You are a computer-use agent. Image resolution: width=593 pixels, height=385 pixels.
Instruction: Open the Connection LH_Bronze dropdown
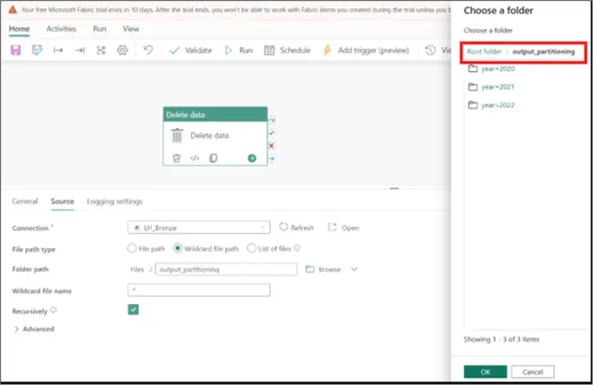199,227
